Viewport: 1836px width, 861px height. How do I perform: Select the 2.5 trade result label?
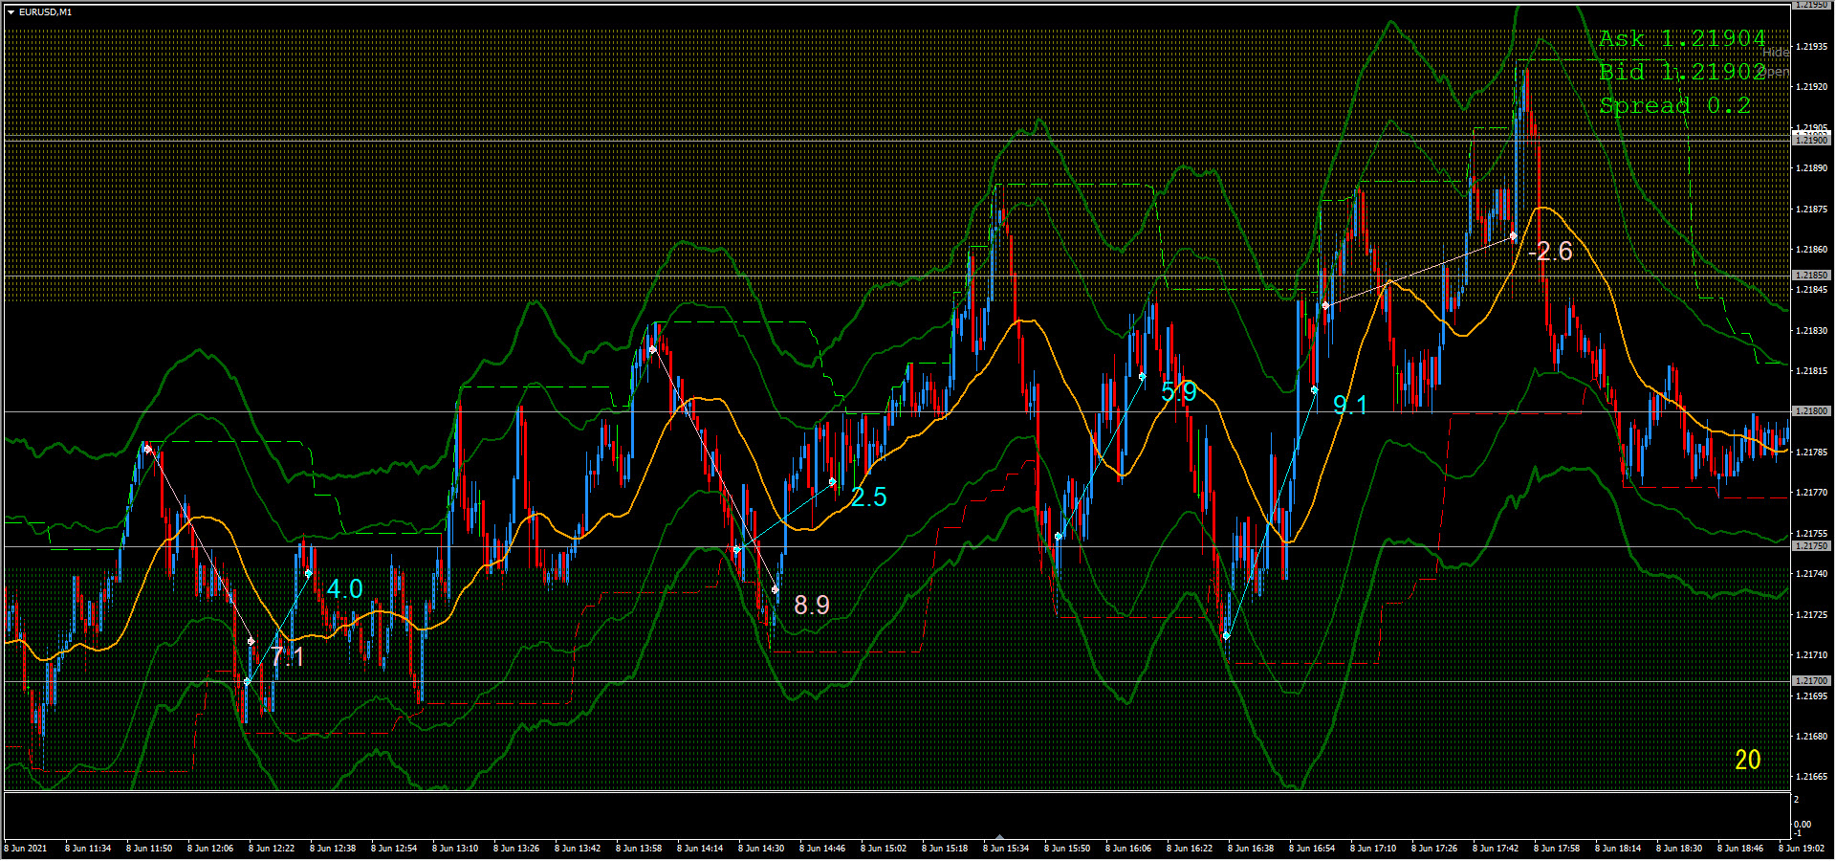[869, 497]
